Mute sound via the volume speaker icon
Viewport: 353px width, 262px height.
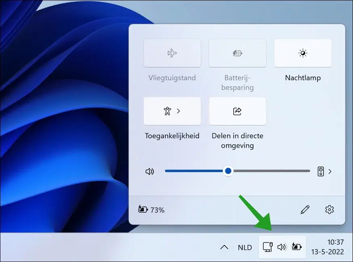(x=150, y=172)
